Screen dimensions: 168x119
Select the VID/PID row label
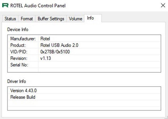click(19, 52)
